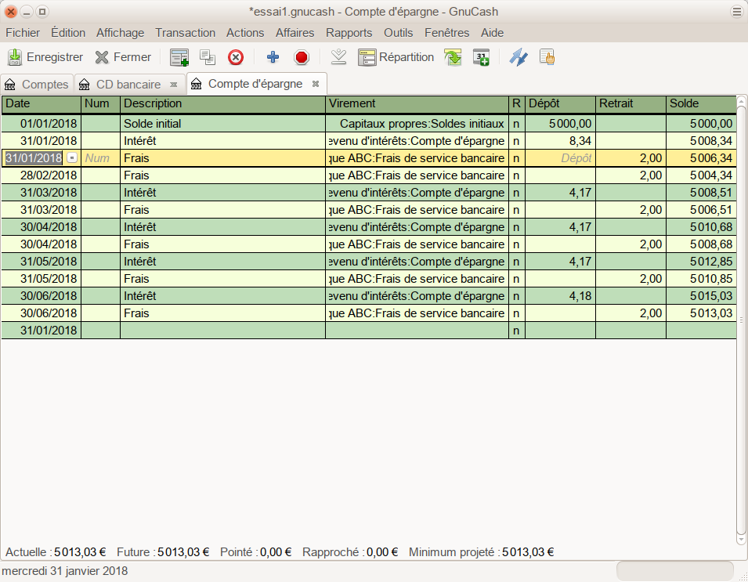Toggle the R status of the Solde initial row
The image size is (748, 582).
coord(515,123)
